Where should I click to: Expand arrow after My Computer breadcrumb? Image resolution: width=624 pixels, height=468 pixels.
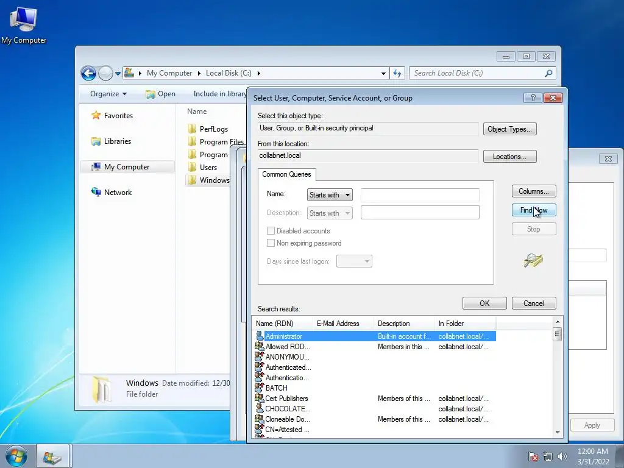(x=199, y=73)
